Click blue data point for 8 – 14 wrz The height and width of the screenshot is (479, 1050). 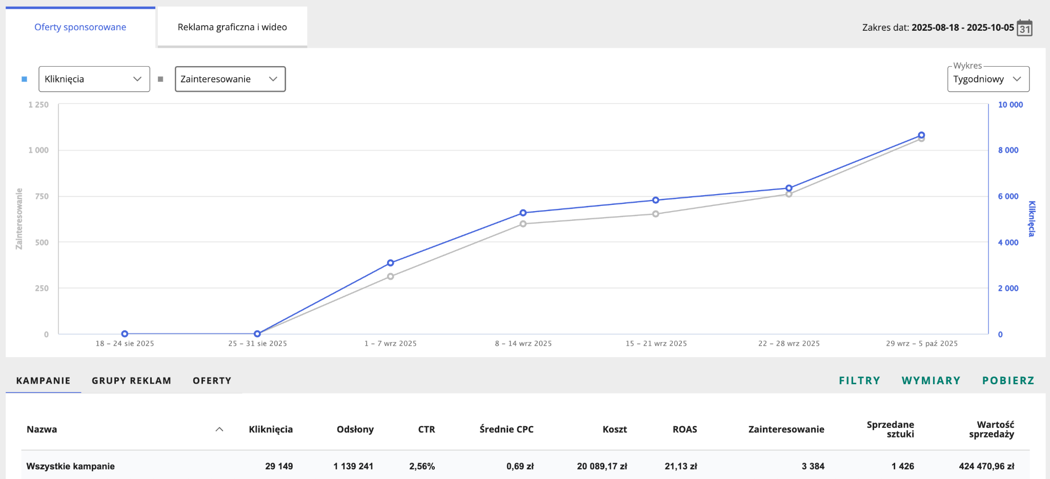pos(523,213)
